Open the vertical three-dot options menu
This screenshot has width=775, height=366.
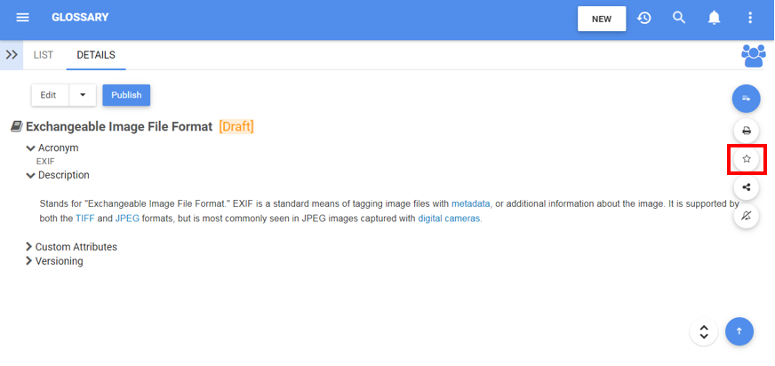[750, 18]
